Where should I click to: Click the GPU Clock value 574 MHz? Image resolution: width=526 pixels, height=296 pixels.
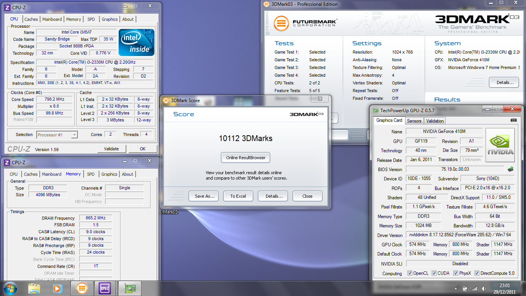click(x=417, y=244)
